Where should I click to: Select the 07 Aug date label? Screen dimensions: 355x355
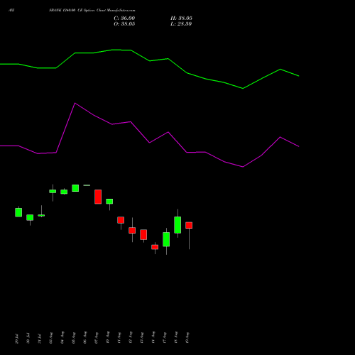[97, 338]
